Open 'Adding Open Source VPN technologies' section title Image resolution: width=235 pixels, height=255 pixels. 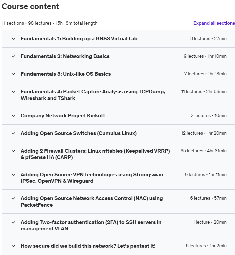point(92,178)
